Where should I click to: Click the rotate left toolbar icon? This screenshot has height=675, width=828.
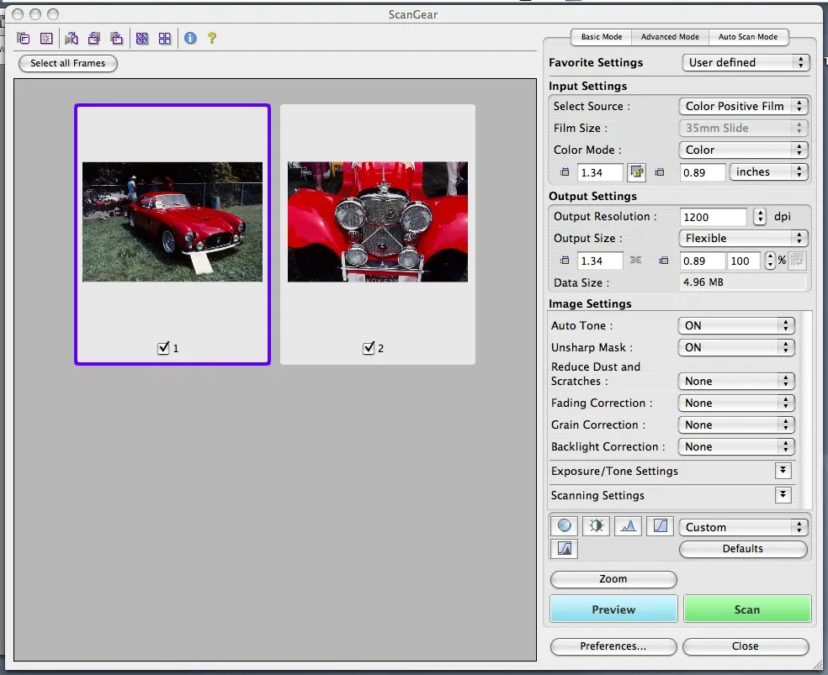(94, 38)
